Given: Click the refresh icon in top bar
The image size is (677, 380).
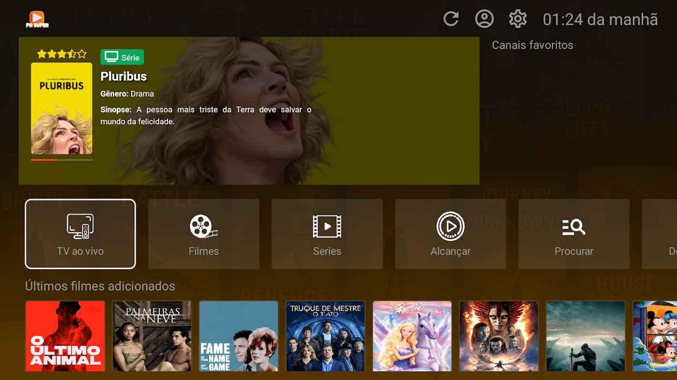Looking at the screenshot, I should [451, 19].
